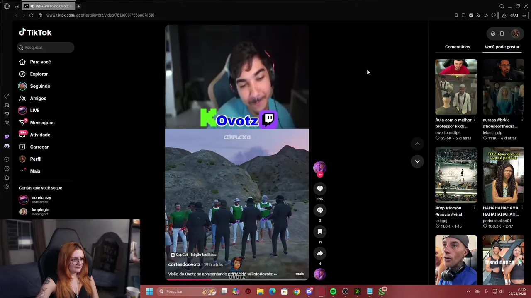Follow creator with the red plus badge
The height and width of the screenshot is (298, 531).
click(x=320, y=175)
